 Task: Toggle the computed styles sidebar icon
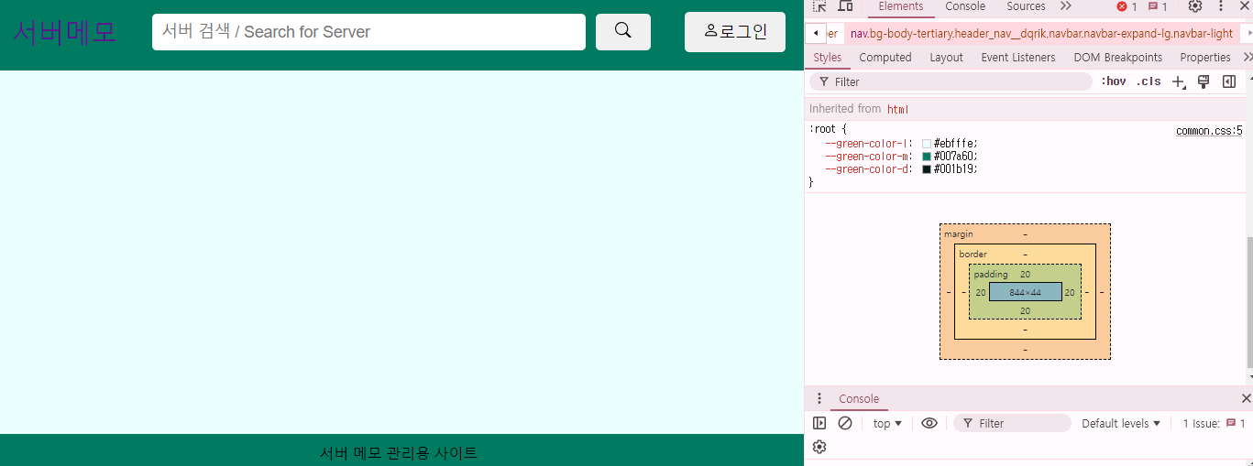[1229, 81]
